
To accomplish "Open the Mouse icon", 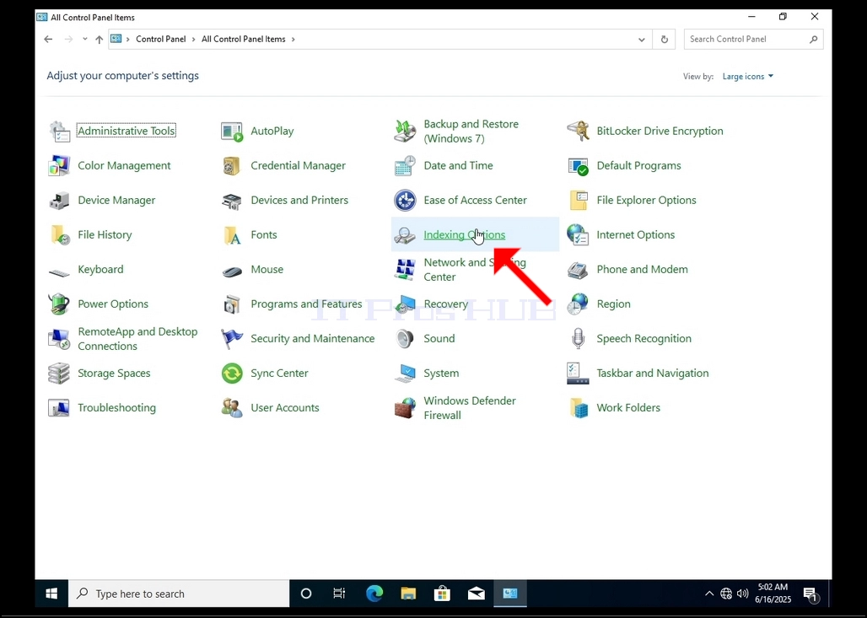I will click(232, 271).
